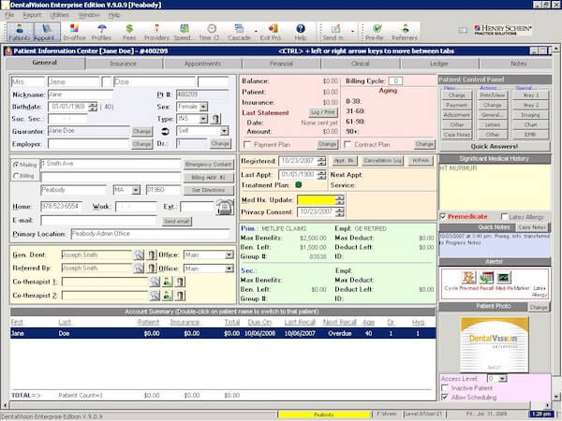This screenshot has width=562, height=421.
Task: Toggle the Allow Scheduling checkbox
Action: click(445, 398)
